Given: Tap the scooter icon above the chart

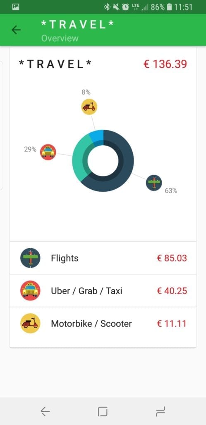Looking at the screenshot, I should [89, 107].
